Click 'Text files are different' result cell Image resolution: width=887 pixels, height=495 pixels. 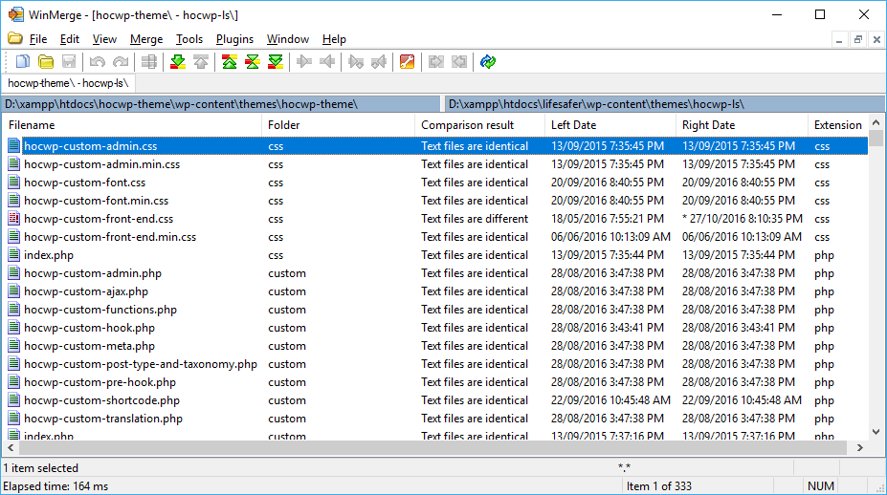click(475, 219)
